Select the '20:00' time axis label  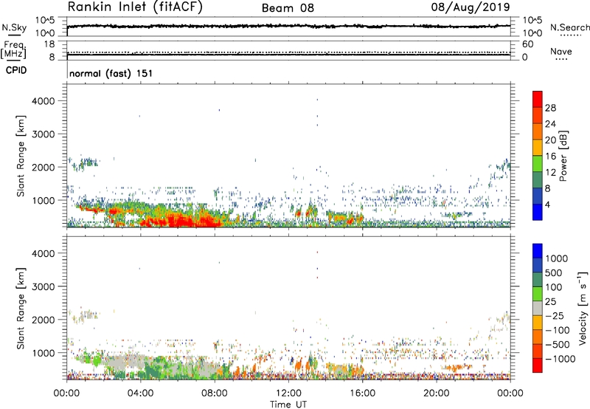click(436, 393)
